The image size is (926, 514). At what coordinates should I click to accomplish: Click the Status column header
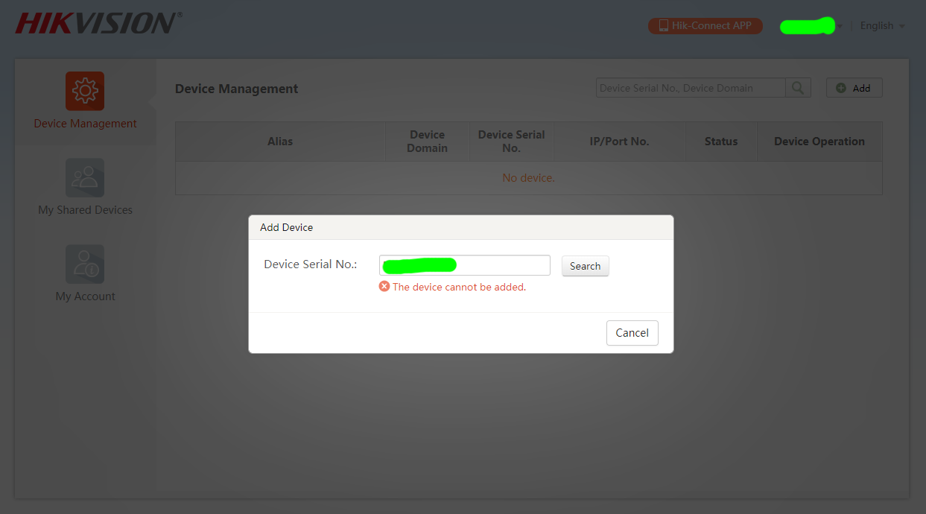coord(720,141)
